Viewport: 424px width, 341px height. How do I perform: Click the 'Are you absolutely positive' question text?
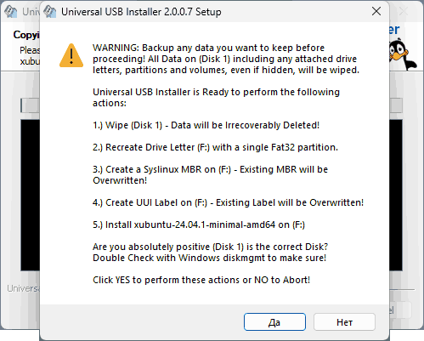[210, 253]
